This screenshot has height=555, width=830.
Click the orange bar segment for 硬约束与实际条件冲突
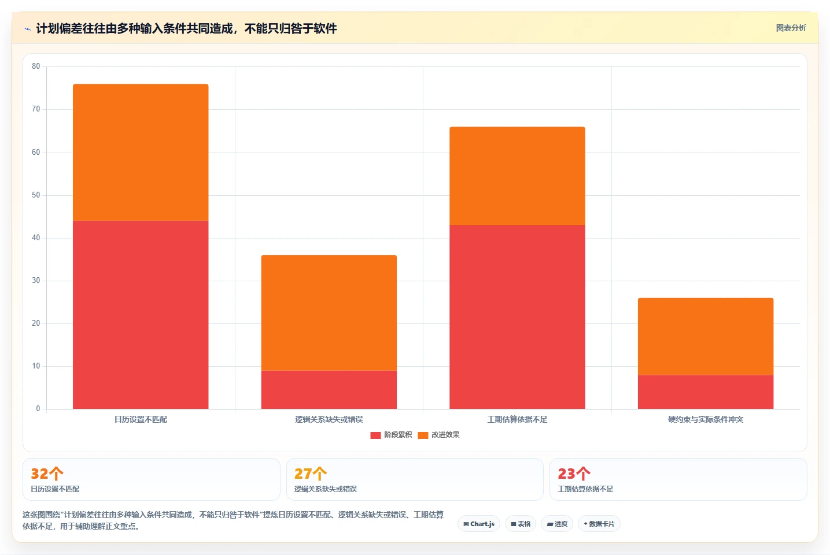[x=706, y=337]
